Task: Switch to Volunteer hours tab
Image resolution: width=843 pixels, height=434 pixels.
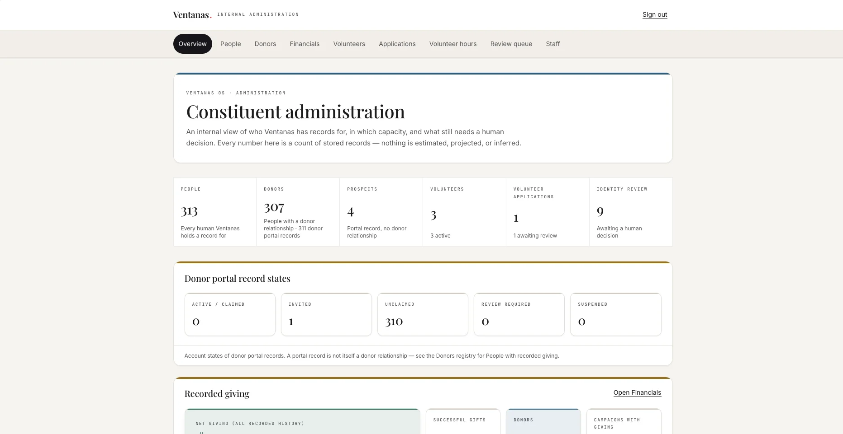Action: [452, 44]
